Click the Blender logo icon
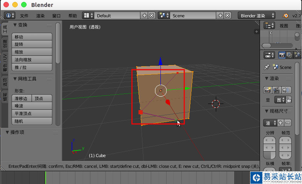The height and width of the screenshot is (184, 302). tap(285, 15)
